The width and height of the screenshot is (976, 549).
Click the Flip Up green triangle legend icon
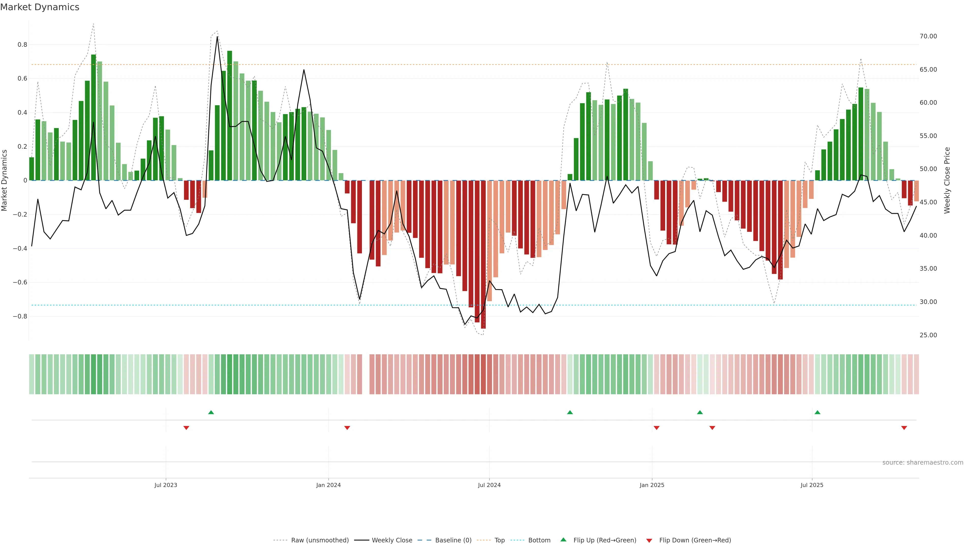pos(563,540)
